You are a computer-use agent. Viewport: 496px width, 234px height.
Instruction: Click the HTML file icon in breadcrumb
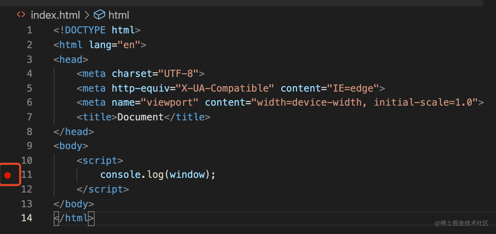(21, 15)
